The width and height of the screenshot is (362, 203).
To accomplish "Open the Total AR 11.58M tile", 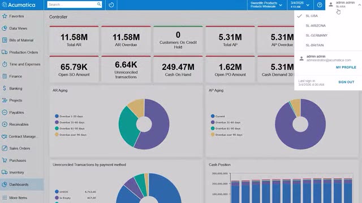I will (74, 39).
